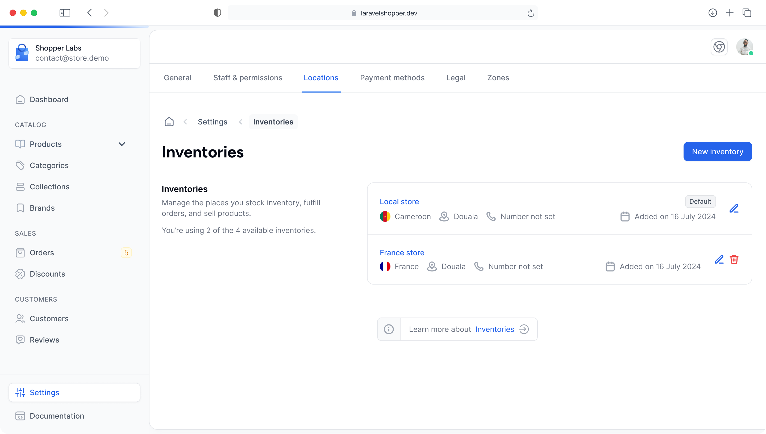Open the Learn more Inventories link
Image resolution: width=766 pixels, height=434 pixels.
494,329
